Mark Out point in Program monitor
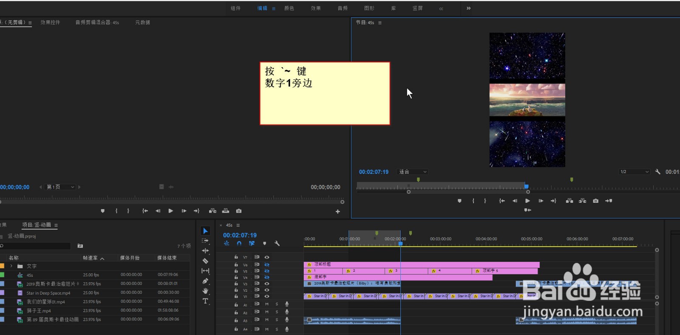 click(x=485, y=201)
